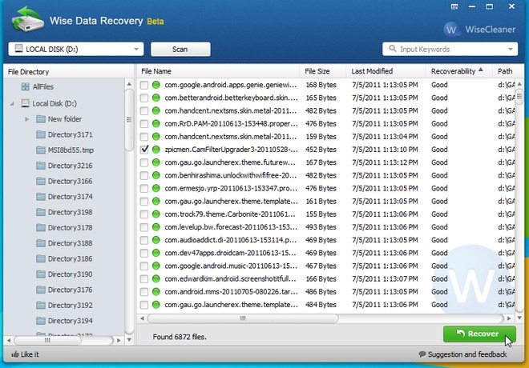
Task: Sort by the File Size column header
Action: coord(317,71)
